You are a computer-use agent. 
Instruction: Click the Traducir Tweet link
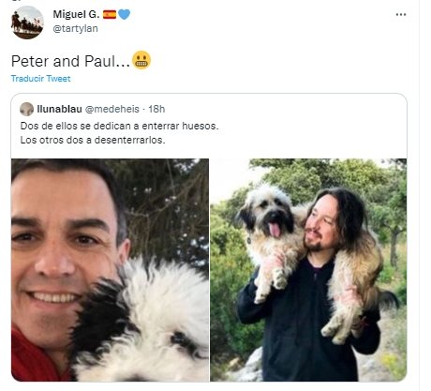pyautogui.click(x=40, y=79)
